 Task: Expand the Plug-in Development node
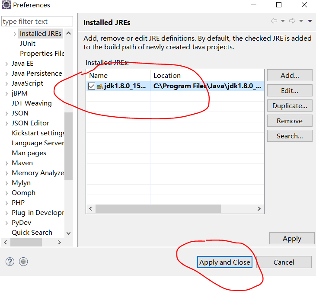pos(6,213)
